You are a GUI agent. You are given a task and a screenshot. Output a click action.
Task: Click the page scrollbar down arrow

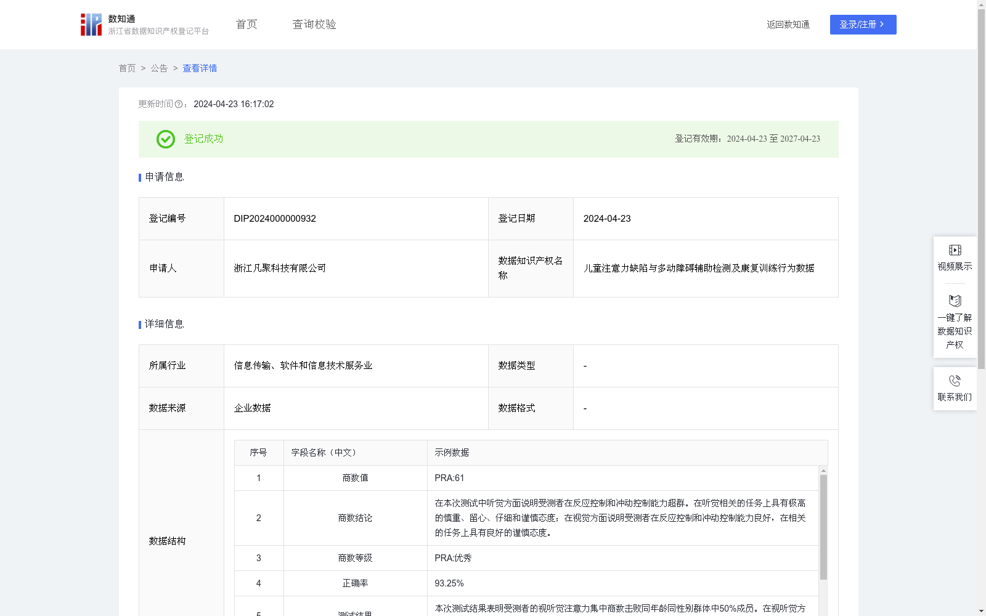click(981, 611)
